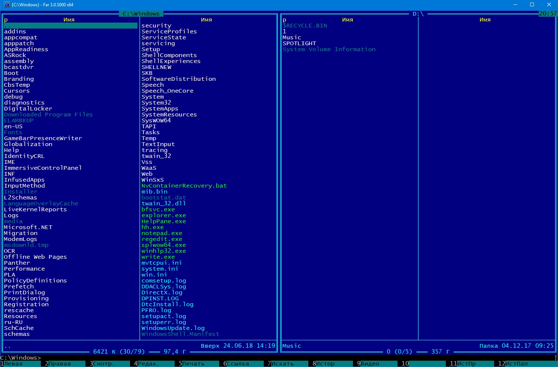Select the assembly folder in left panel

tap(19, 61)
